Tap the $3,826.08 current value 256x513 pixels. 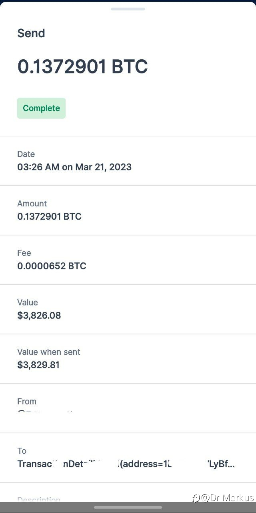click(x=39, y=315)
